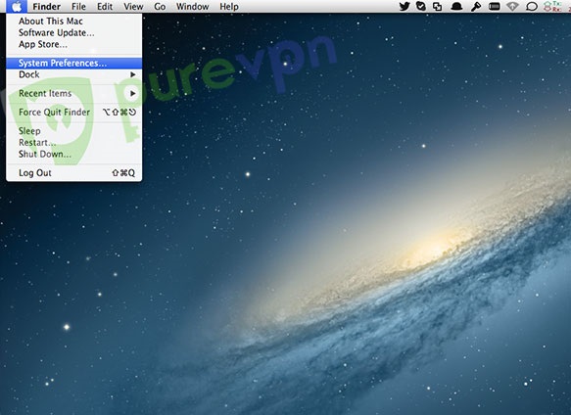
Task: Click the battery-style bar icon in menu bar
Action: tap(495, 6)
